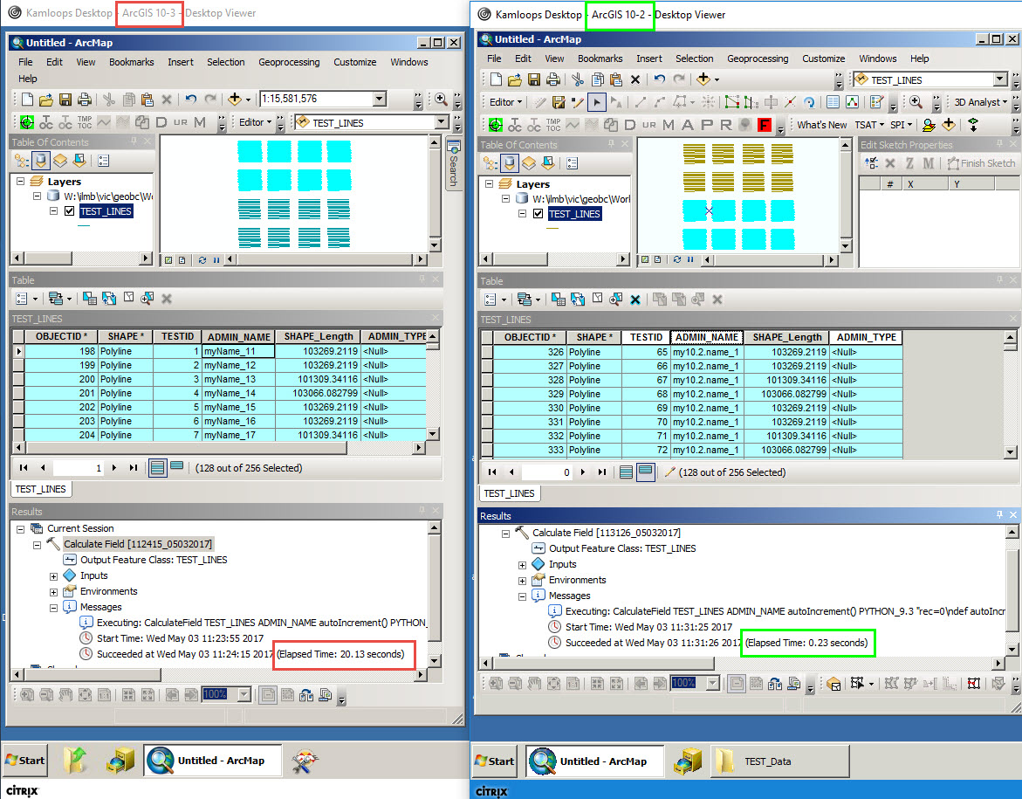The image size is (1022, 799).
Task: Open Geoprocessing menu in left ArcMap
Action: tap(289, 62)
